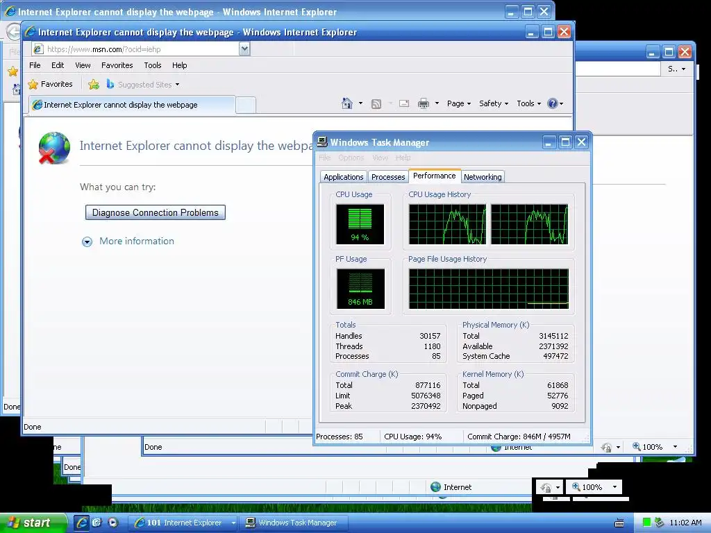This screenshot has width=711, height=533.
Task: Click the Favorites button label
Action: click(x=57, y=84)
